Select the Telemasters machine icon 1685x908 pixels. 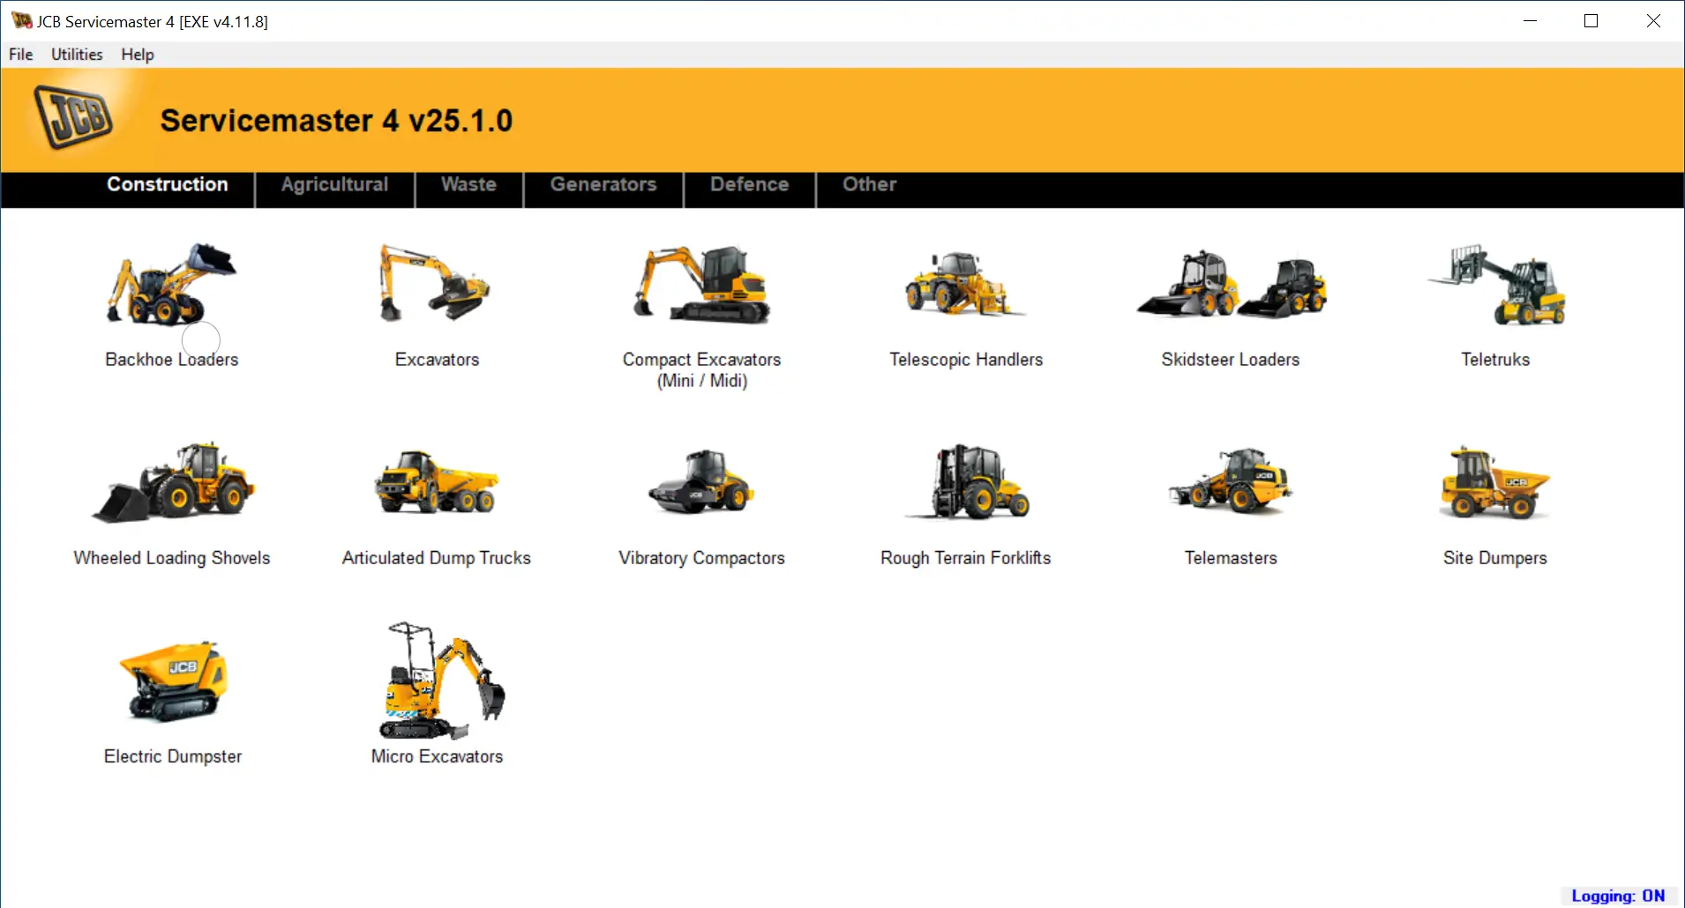(x=1231, y=483)
